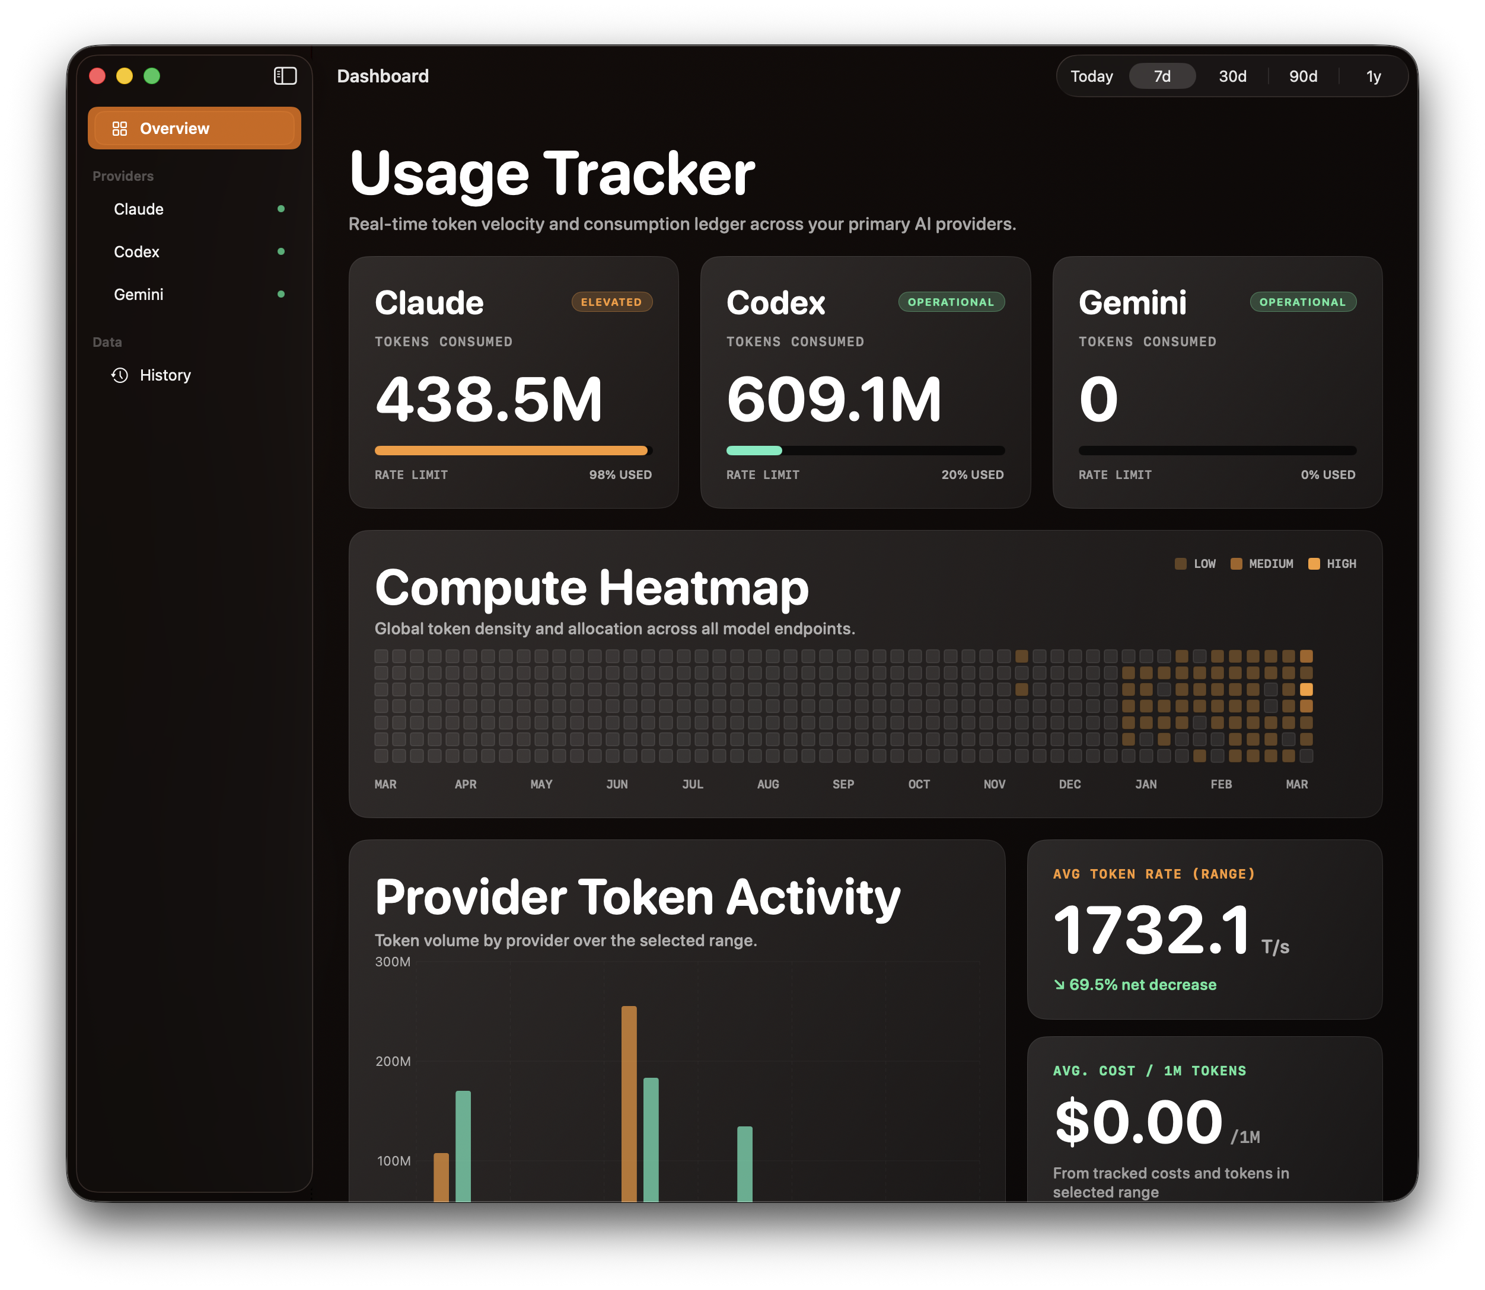Click the MEDIUM legend square

tap(1237, 564)
